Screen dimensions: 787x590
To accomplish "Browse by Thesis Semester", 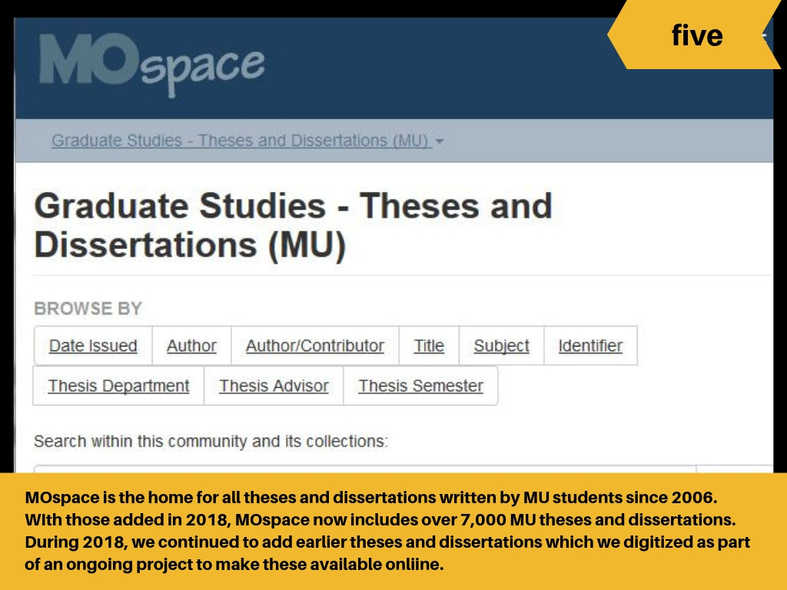I will click(x=420, y=386).
